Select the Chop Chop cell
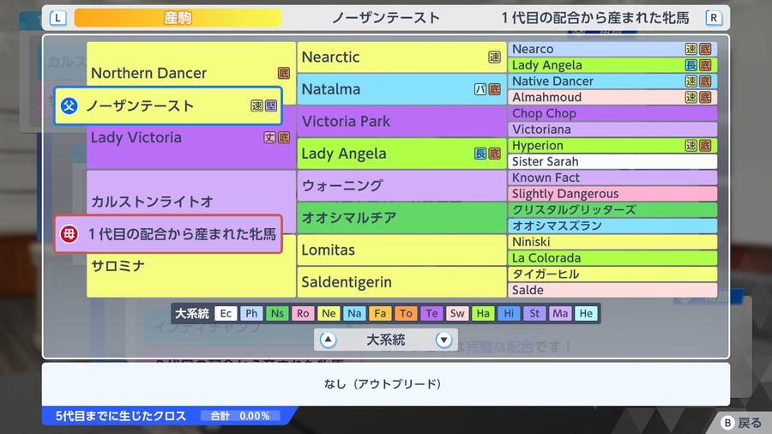The height and width of the screenshot is (434, 772). [x=612, y=113]
